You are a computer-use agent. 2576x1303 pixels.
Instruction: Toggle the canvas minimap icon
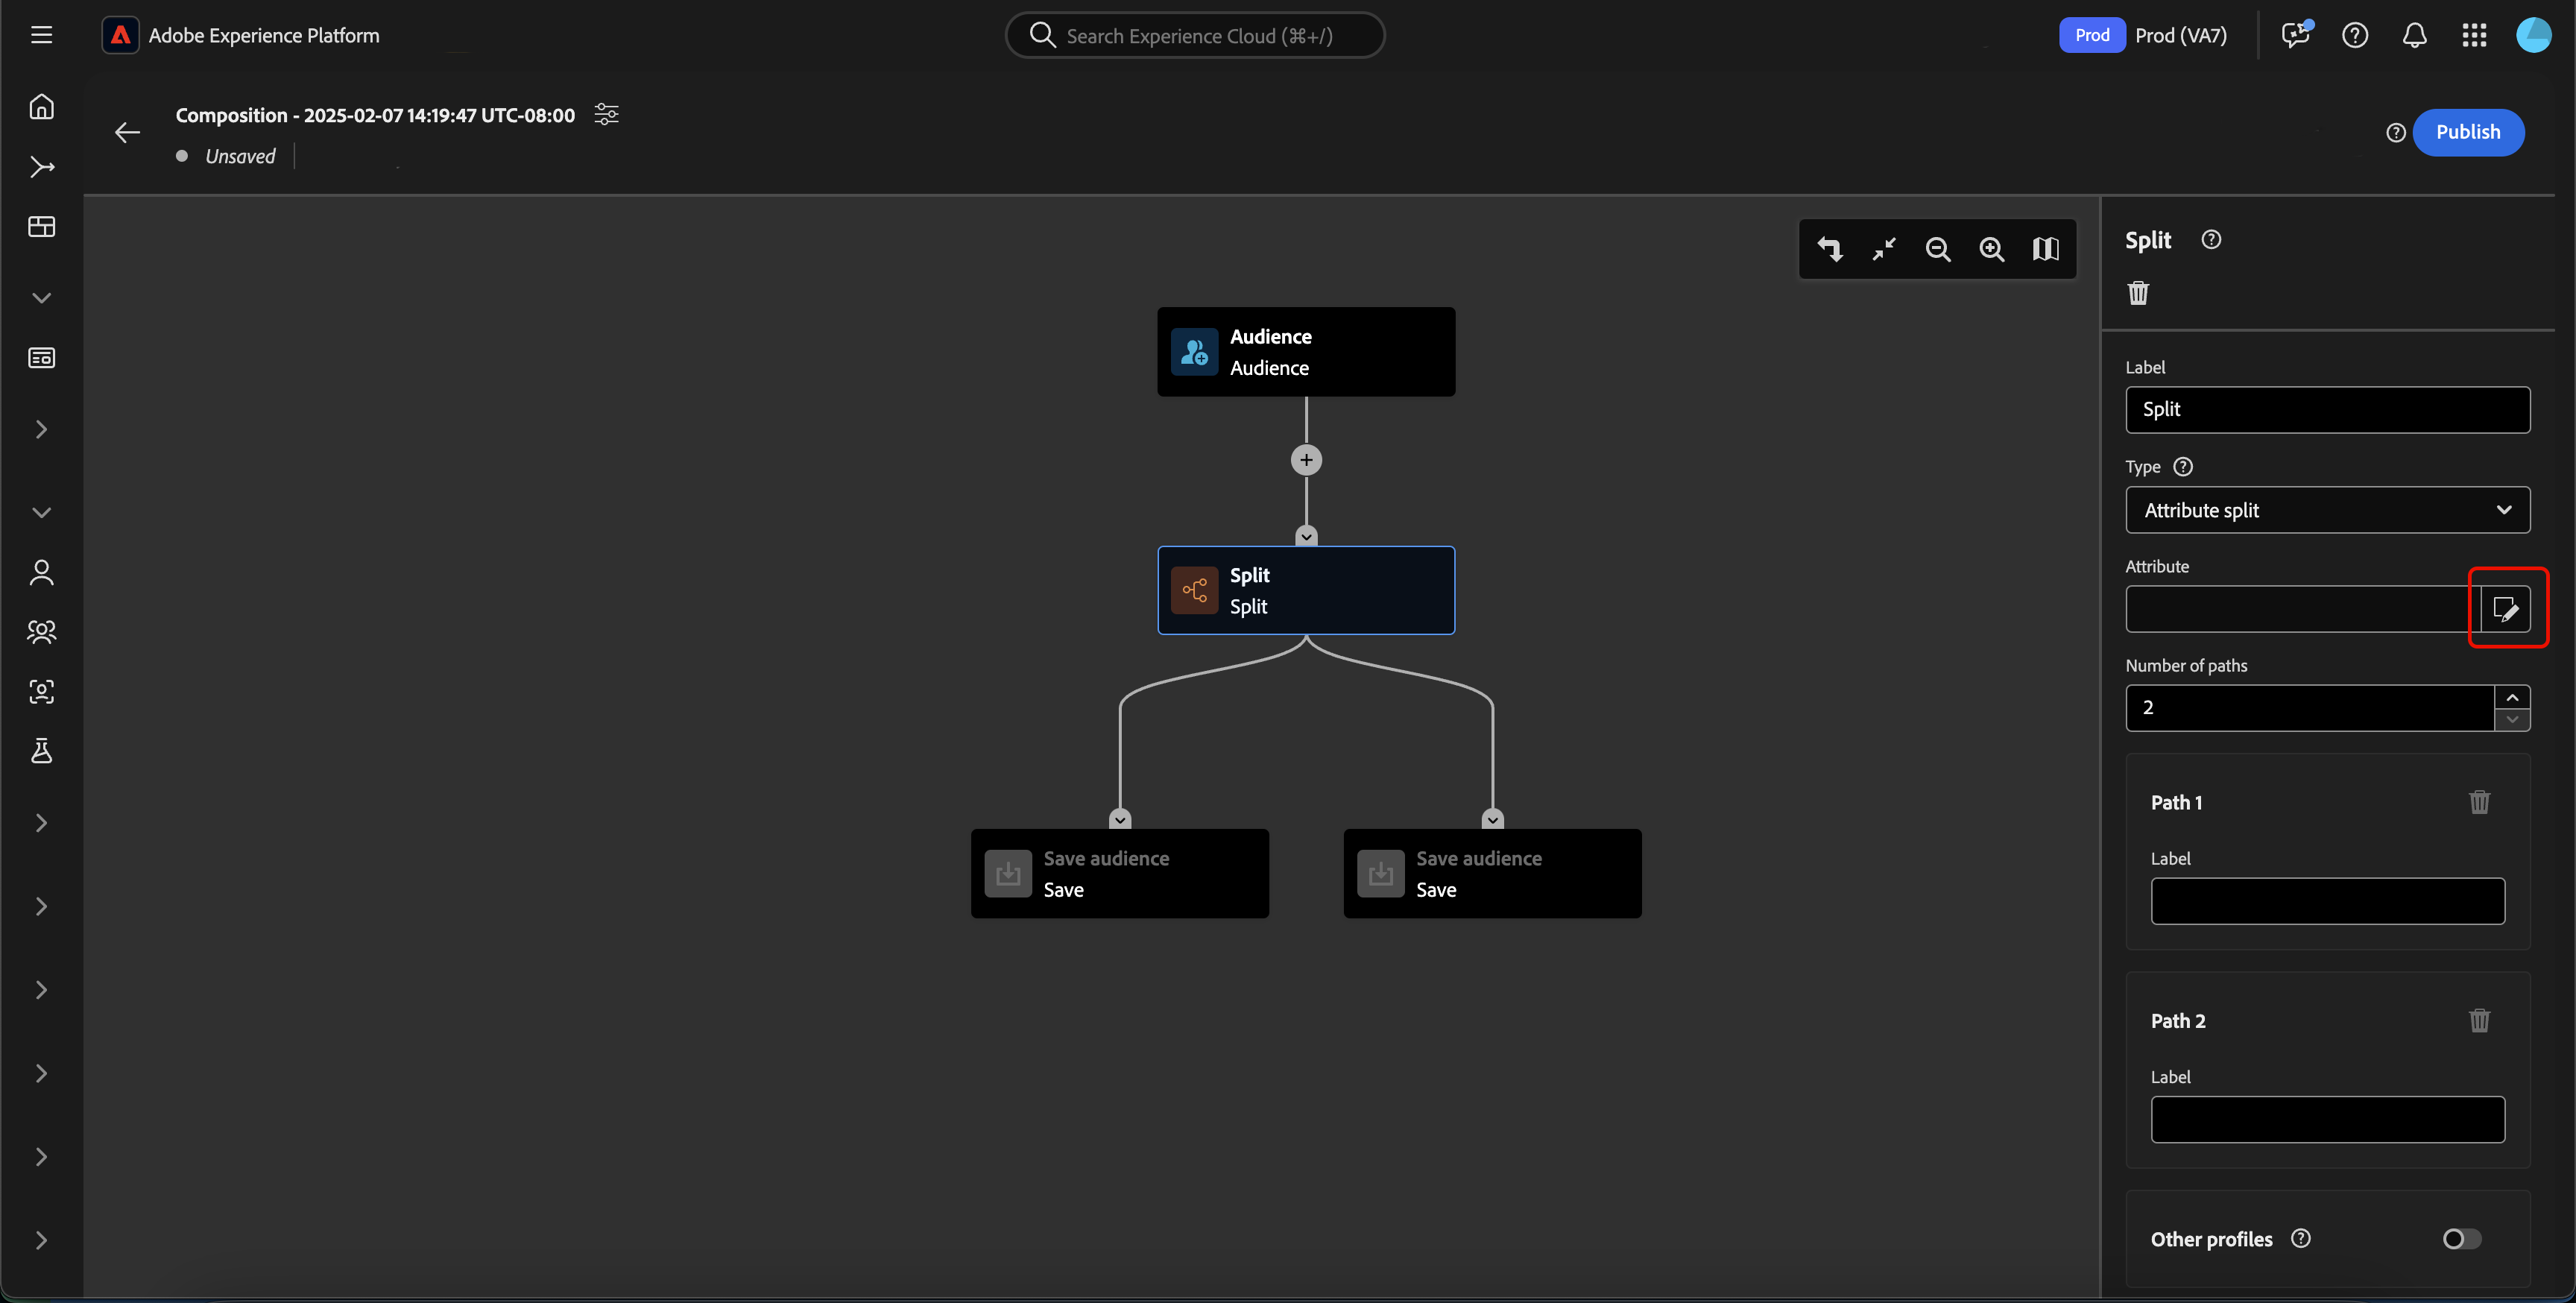2045,249
